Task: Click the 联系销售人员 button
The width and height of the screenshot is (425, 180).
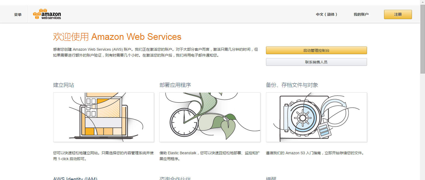Action: tap(316, 62)
